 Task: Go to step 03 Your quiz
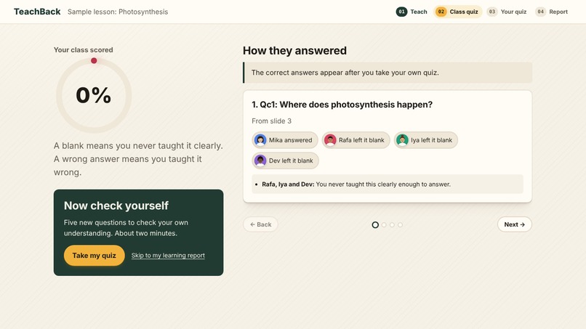[507, 12]
